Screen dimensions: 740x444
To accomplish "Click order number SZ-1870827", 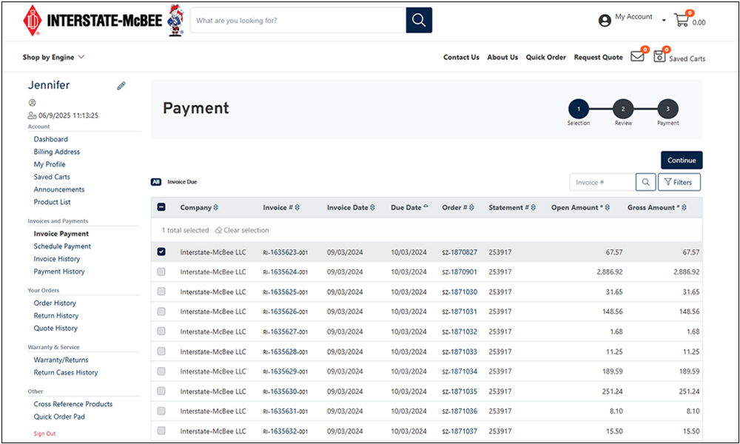I will [460, 252].
